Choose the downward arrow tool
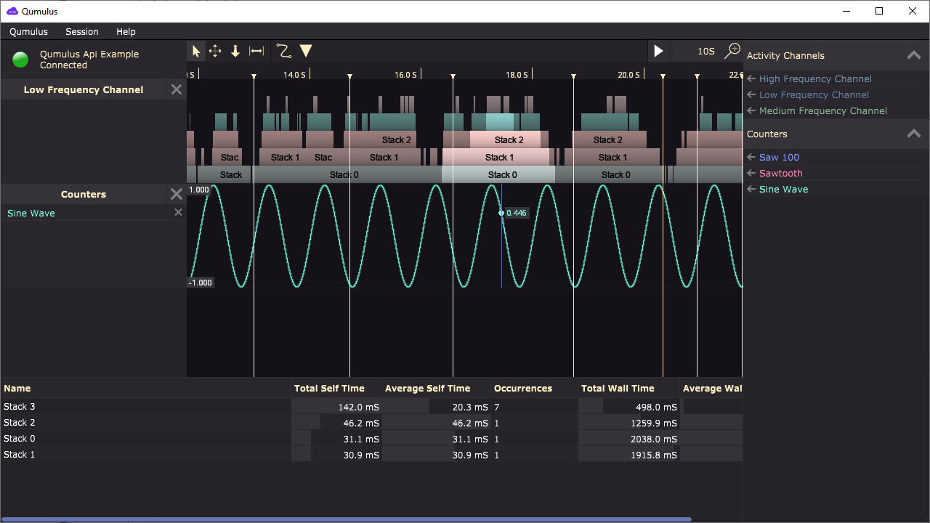This screenshot has height=523, width=930. (235, 51)
